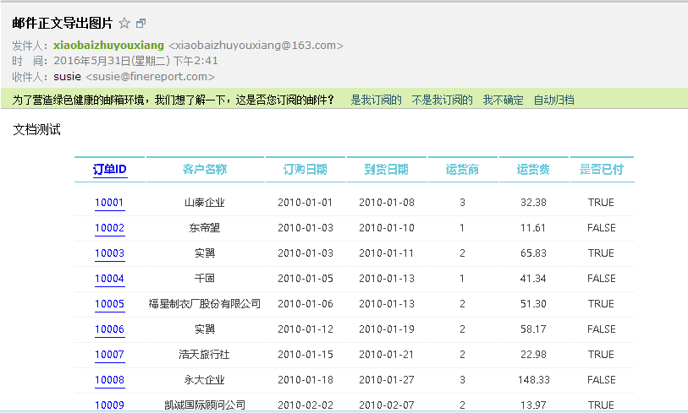Click arrival date 2010-01-19

(x=387, y=329)
